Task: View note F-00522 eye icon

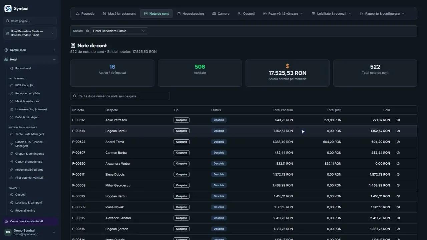Action: point(398,142)
